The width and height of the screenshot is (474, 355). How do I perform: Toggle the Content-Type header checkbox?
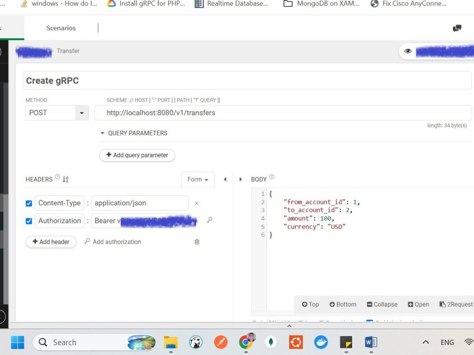coord(29,204)
